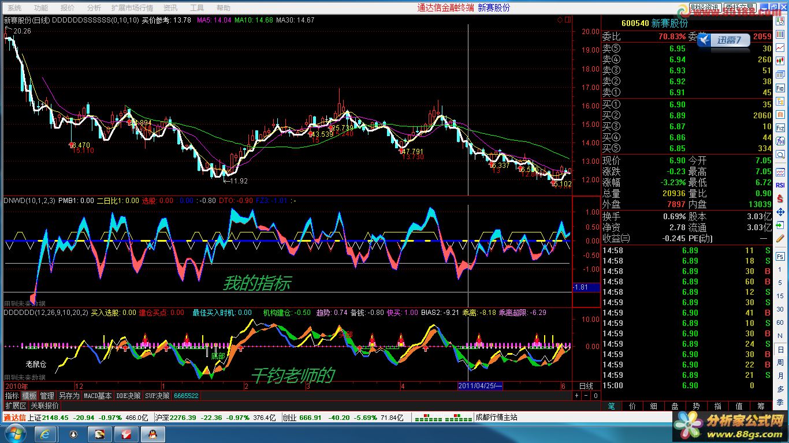Click the tree structure sidebar icon
Image resolution: width=789 pixels, height=443 pixels.
(x=780, y=101)
